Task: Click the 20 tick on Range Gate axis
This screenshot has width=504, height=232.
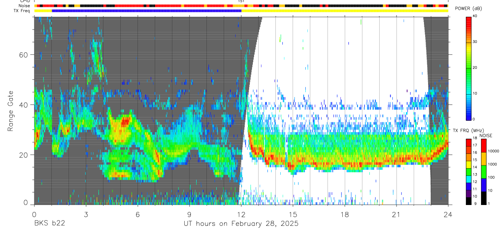Action: coord(23,155)
